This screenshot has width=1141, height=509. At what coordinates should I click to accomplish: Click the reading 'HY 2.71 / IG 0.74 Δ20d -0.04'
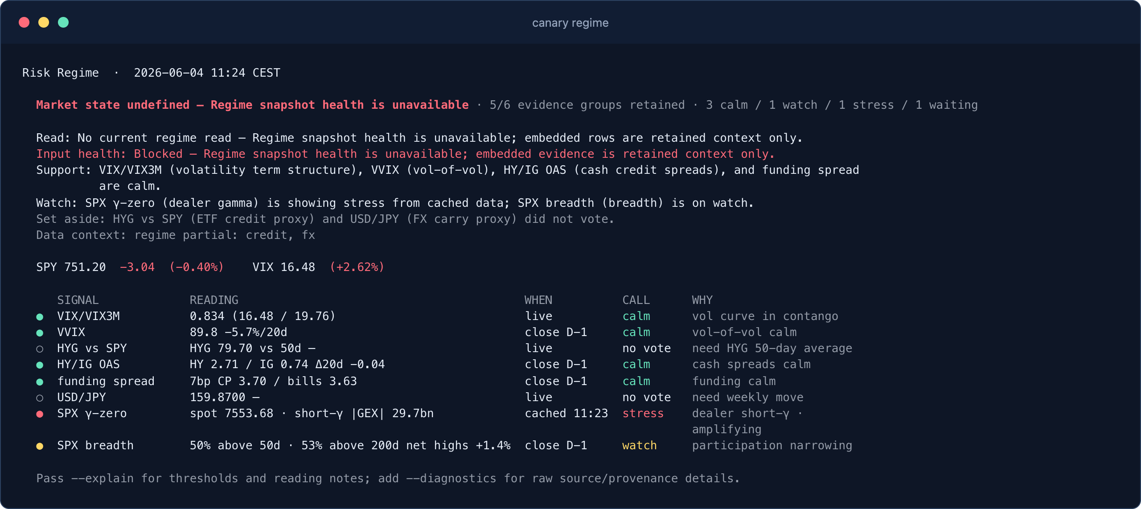click(x=287, y=364)
